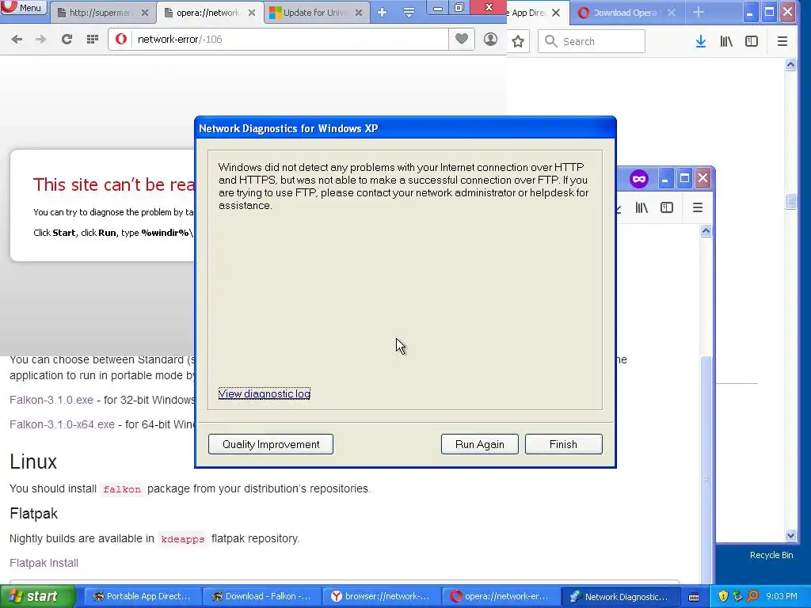Open the Falkon-3.1.0.exe download link
This screenshot has width=811, height=608.
click(x=51, y=400)
